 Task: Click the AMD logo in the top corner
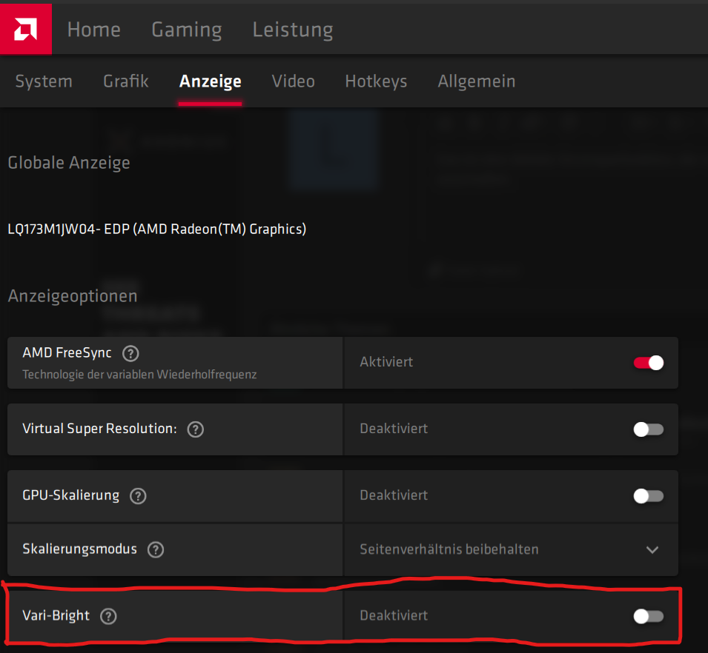[x=25, y=29]
